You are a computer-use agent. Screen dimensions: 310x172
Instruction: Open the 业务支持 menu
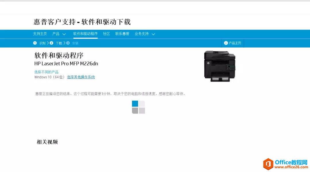[x=142, y=34]
